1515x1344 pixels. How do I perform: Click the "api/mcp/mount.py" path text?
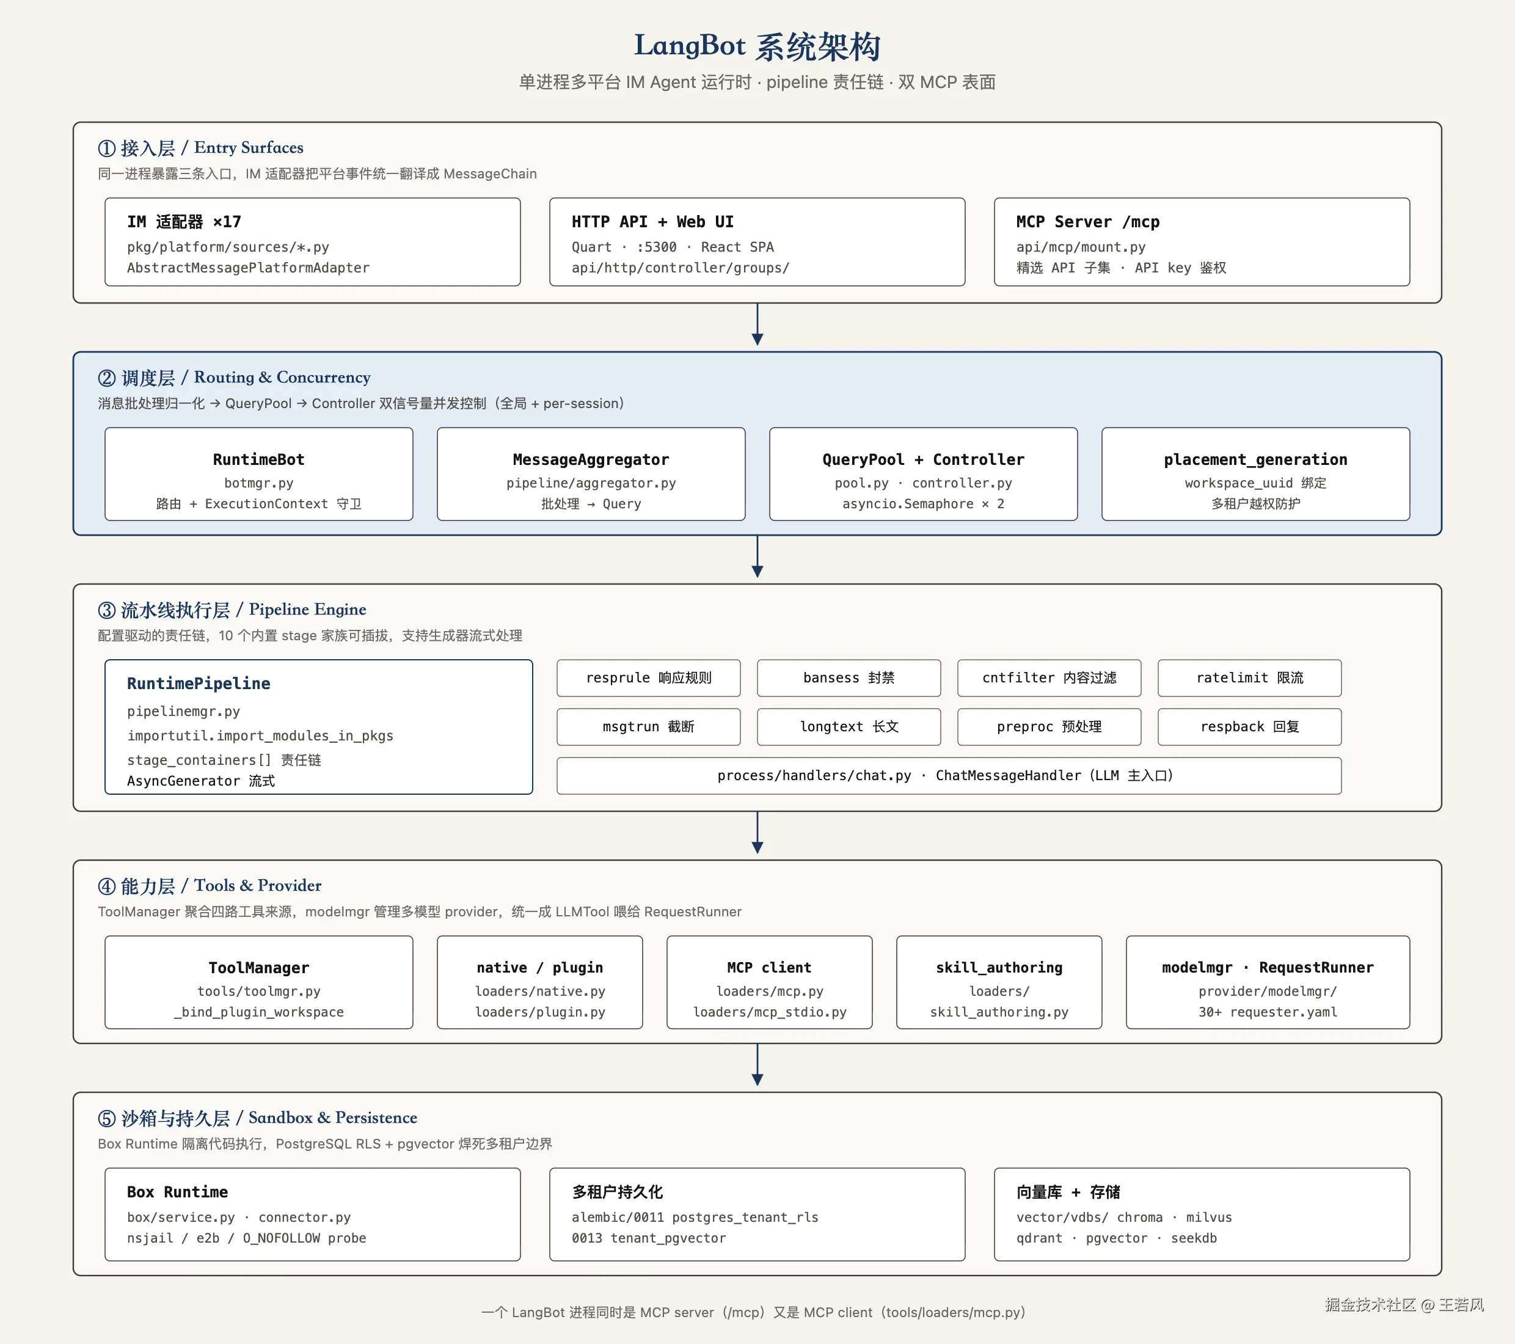pyautogui.click(x=1081, y=247)
